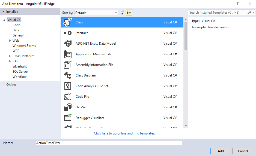Click the Class Diagram icon
The width and height of the screenshot is (256, 156).
click(x=68, y=75)
